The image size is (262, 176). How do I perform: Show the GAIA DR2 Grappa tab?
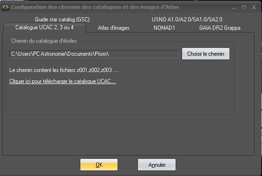[220, 28]
